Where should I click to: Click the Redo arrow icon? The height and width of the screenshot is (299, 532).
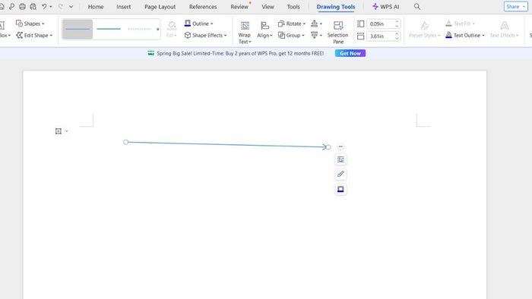[60, 6]
